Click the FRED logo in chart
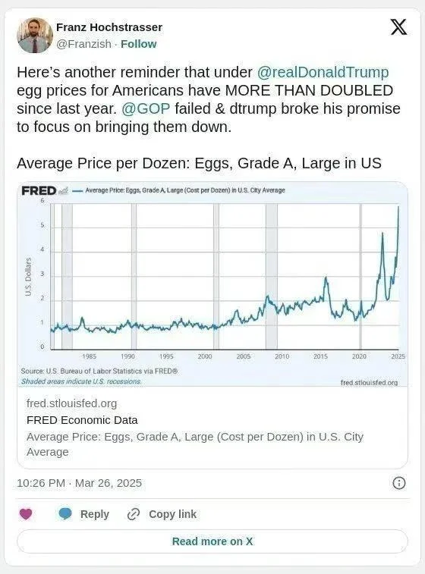The image size is (425, 574). click(39, 191)
